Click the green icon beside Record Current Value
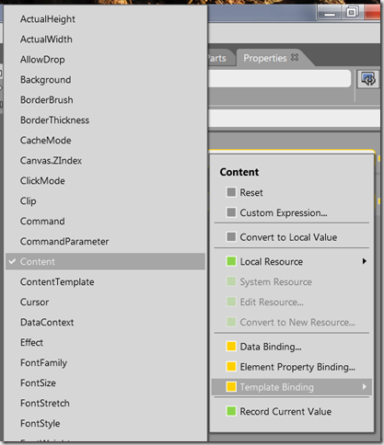 pos(231,411)
